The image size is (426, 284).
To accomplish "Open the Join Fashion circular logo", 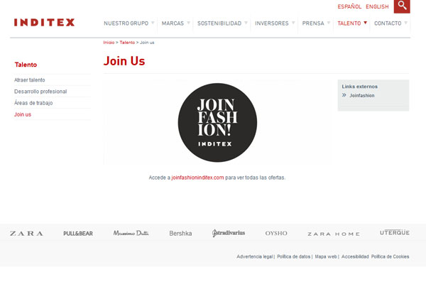I will click(x=217, y=123).
